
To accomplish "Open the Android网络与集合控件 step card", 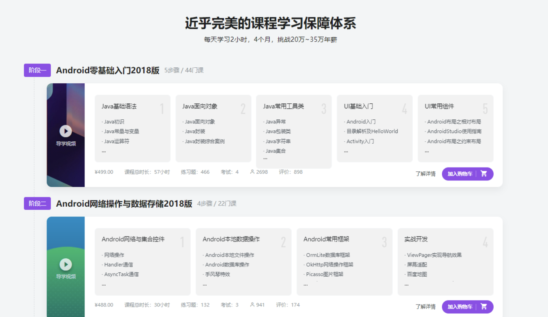I will tap(142, 262).
